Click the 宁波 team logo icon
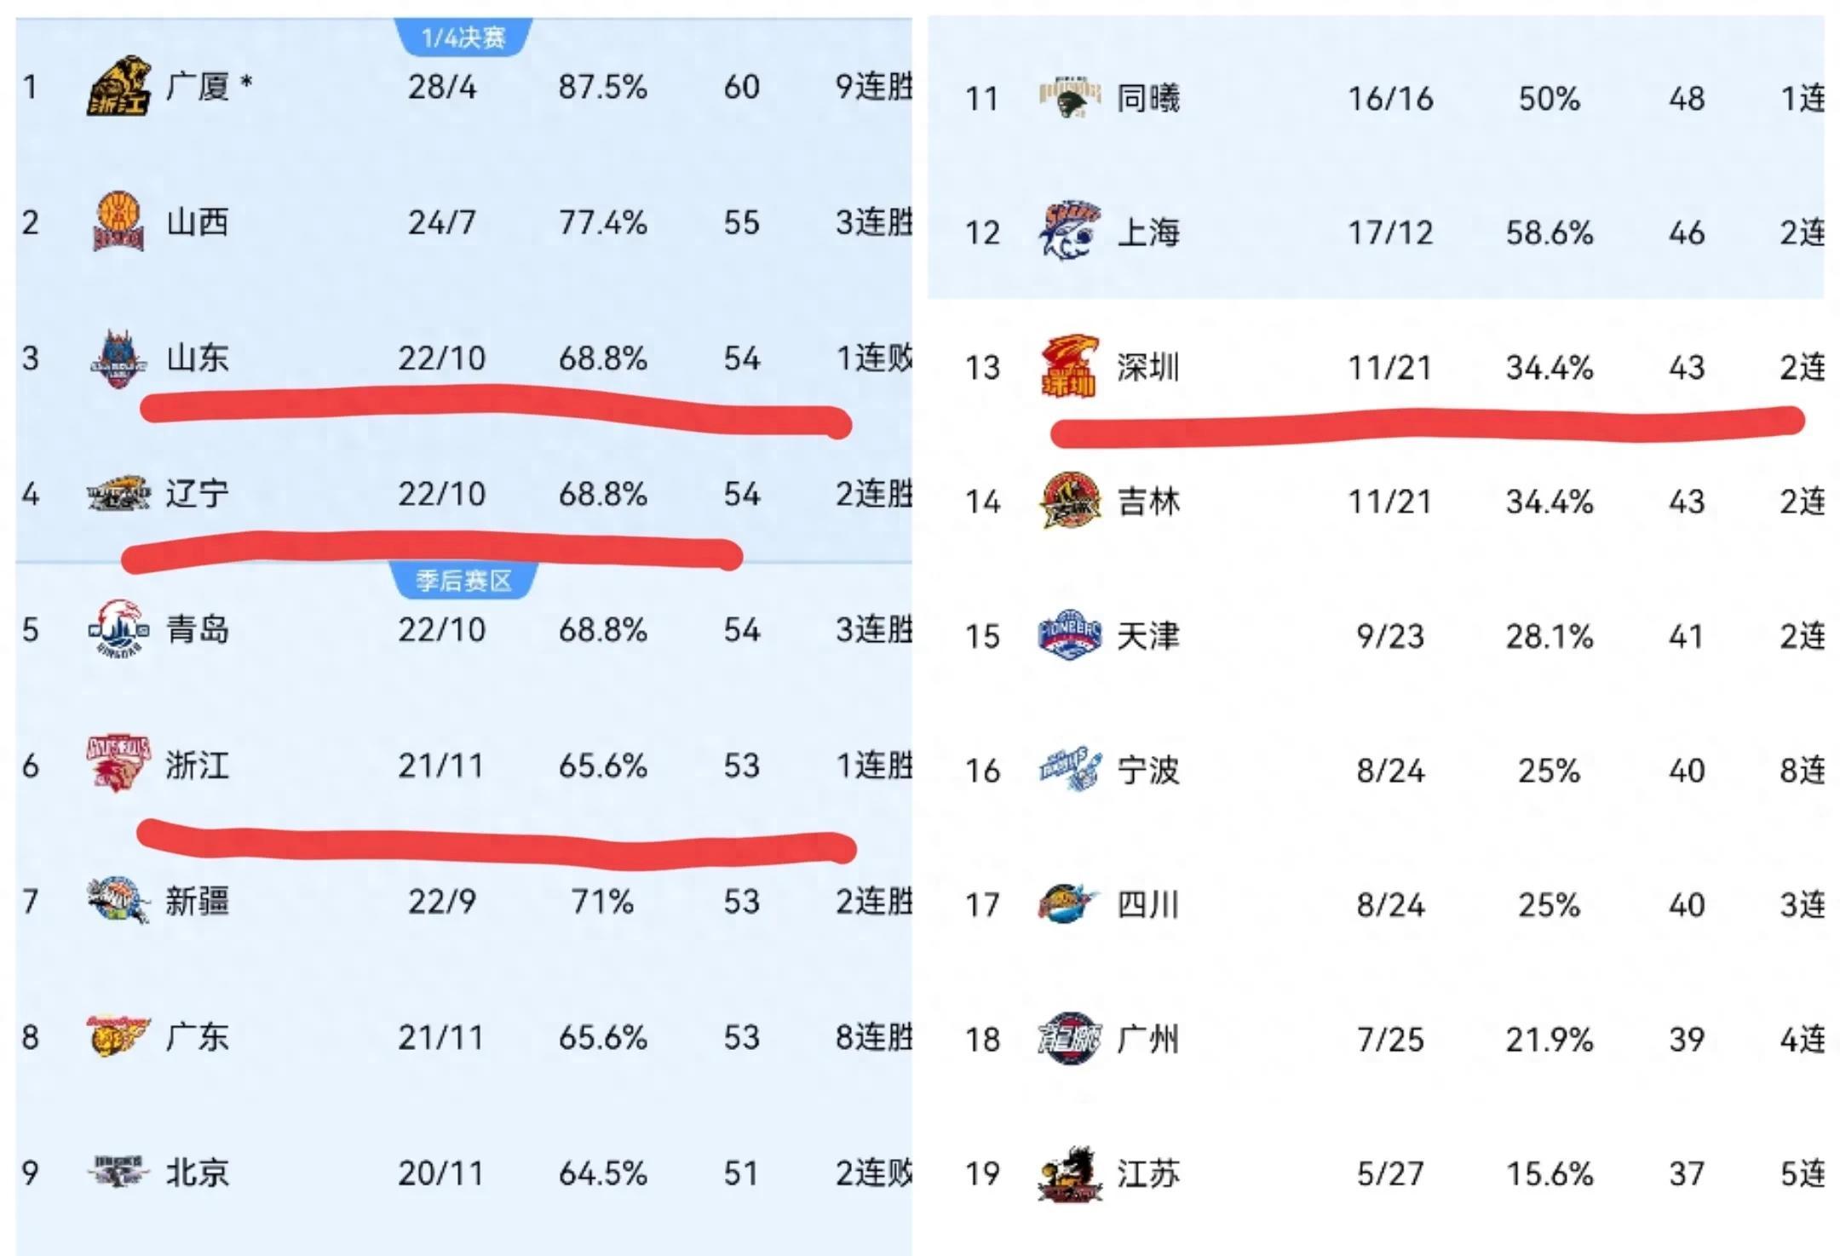This screenshot has height=1256, width=1840. 1069,771
